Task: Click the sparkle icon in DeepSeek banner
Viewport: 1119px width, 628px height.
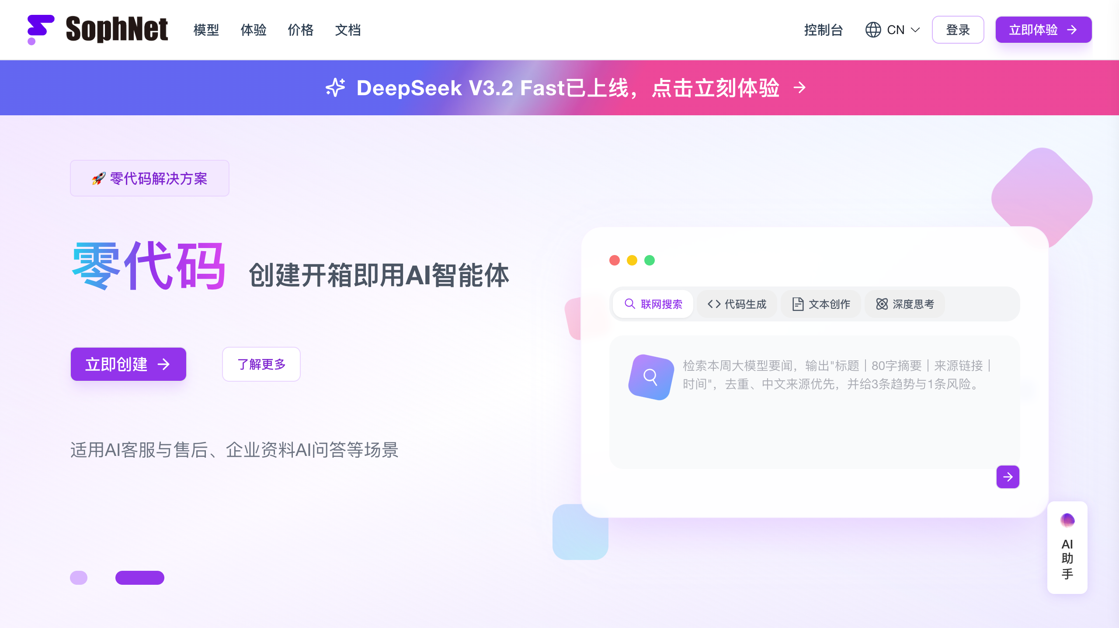Action: (335, 87)
